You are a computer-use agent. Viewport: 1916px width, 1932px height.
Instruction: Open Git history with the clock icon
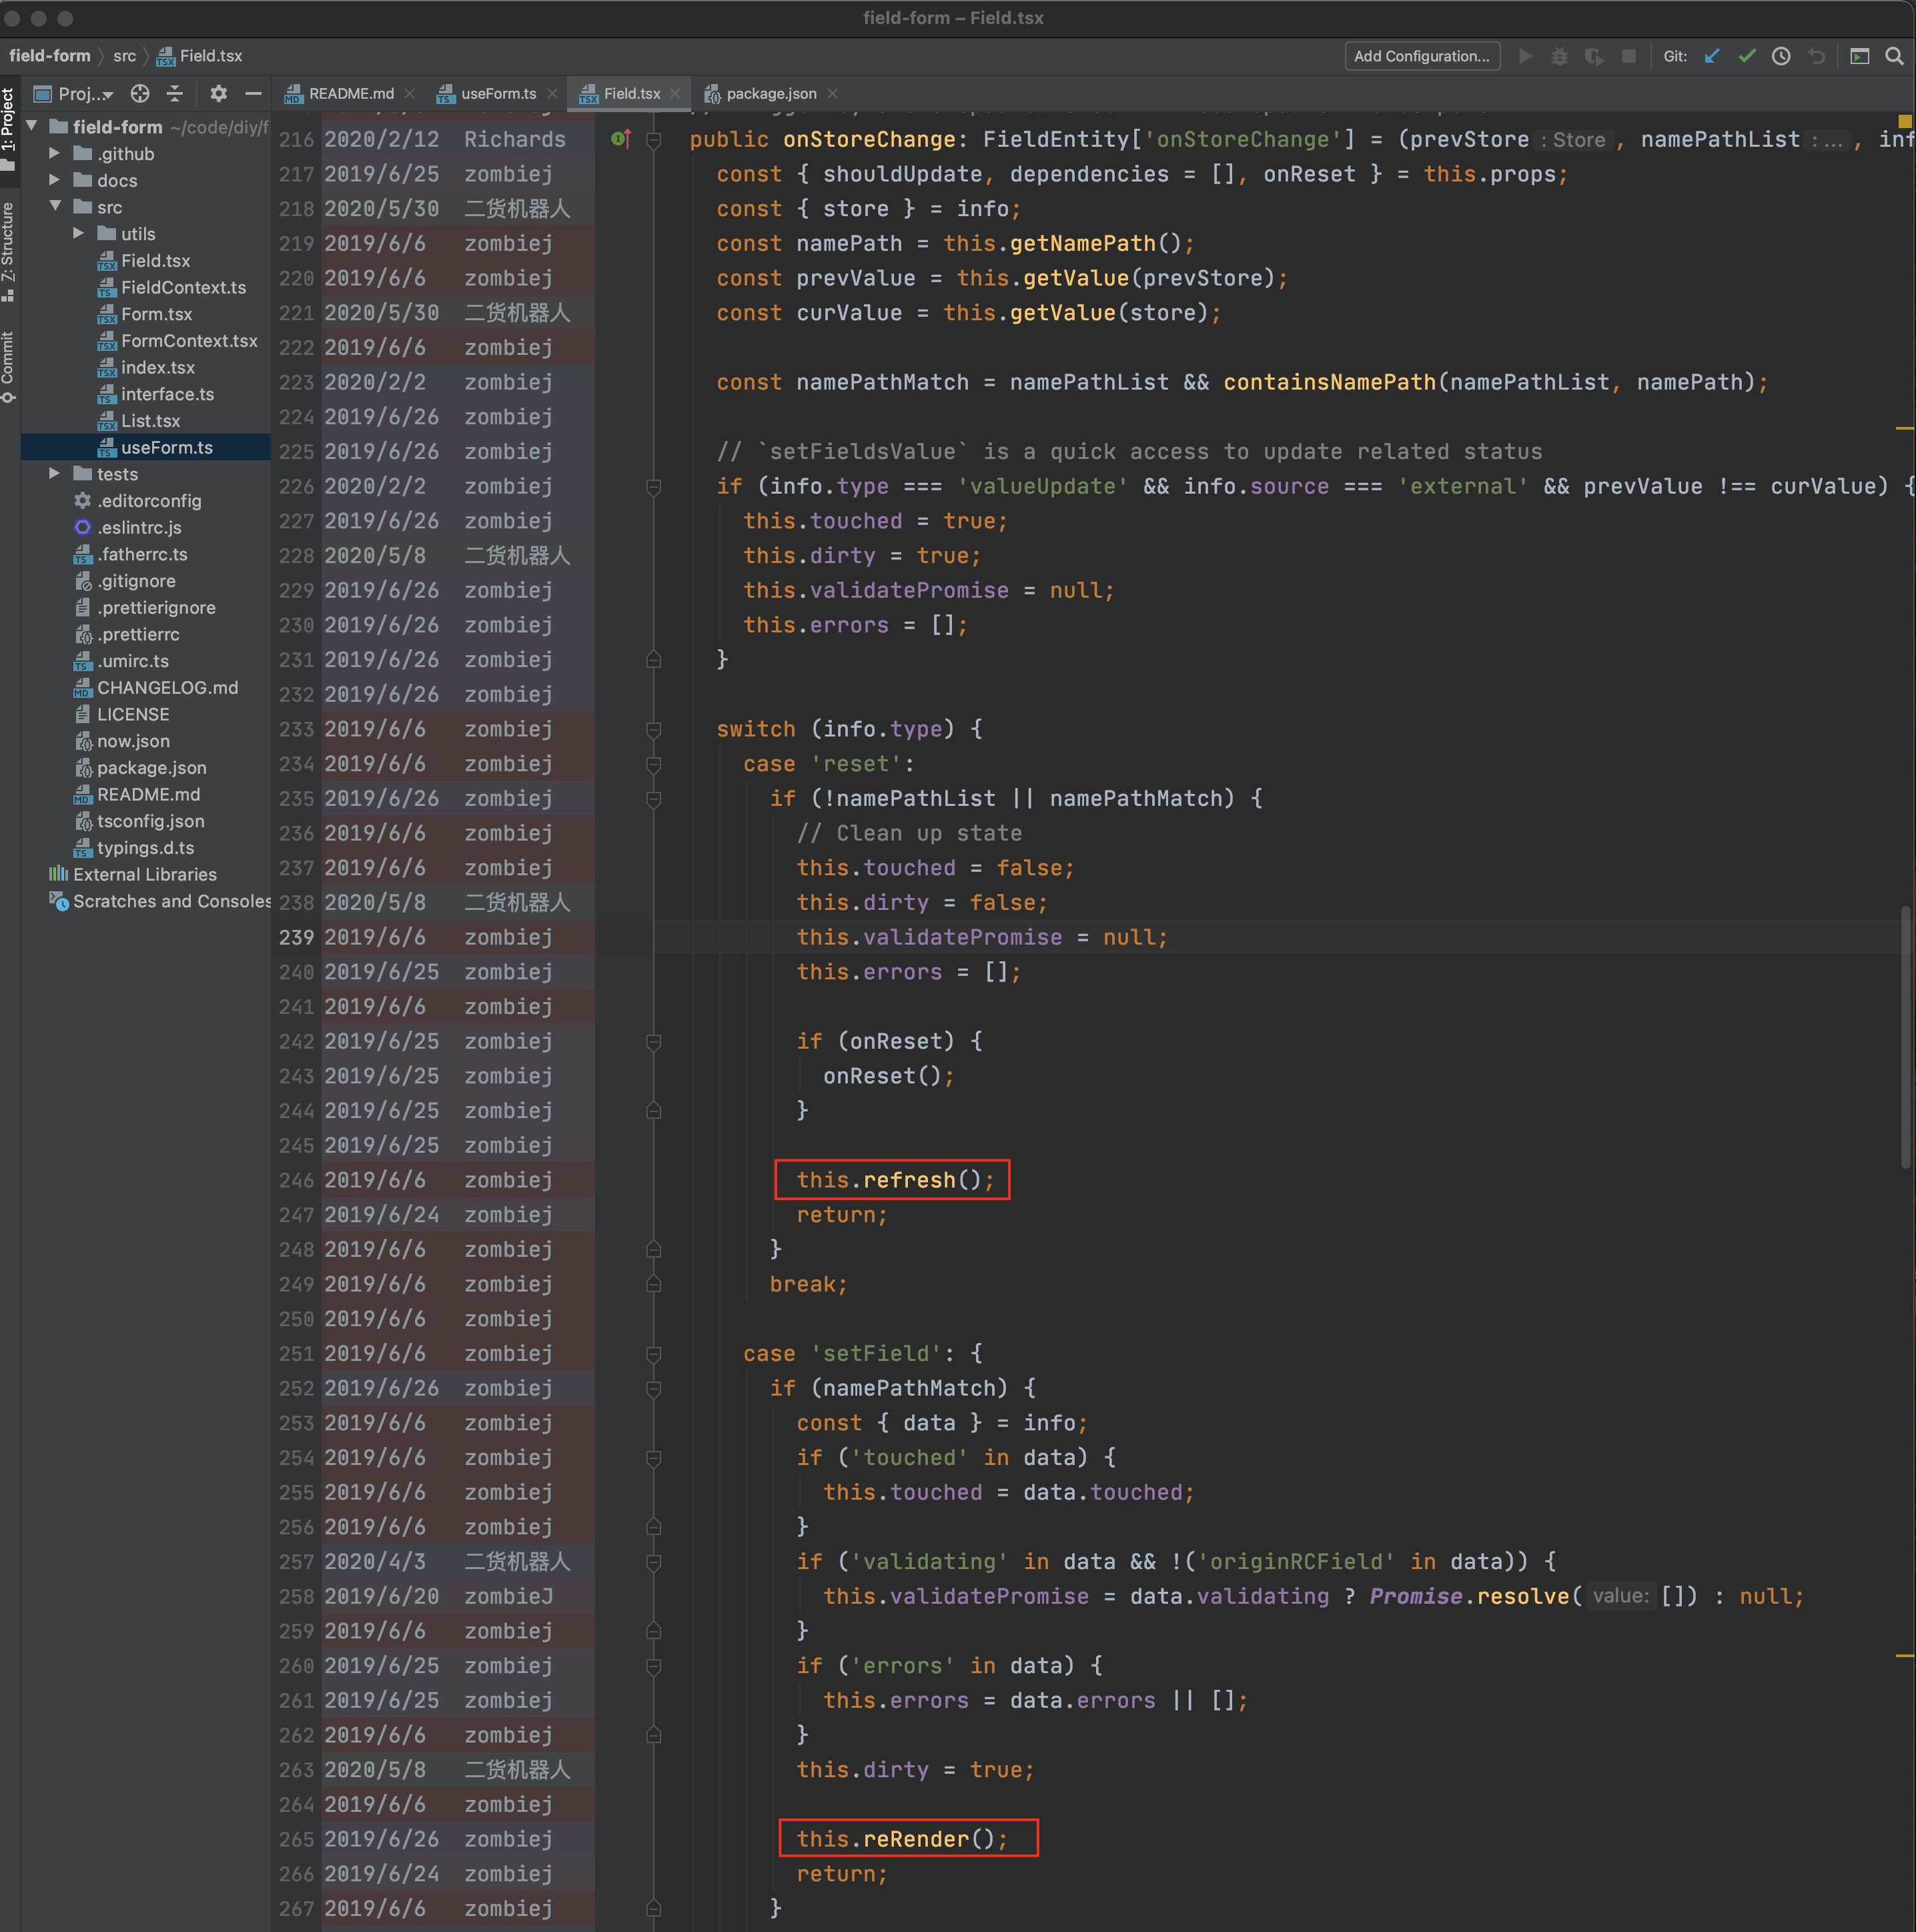1781,56
